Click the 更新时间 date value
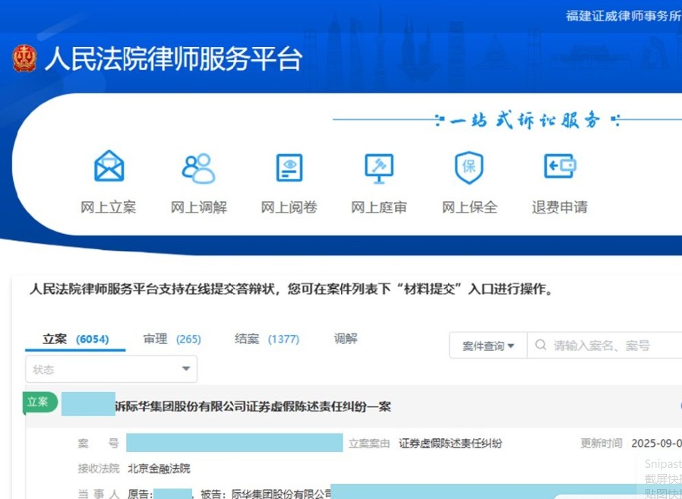Image resolution: width=682 pixels, height=499 pixels. click(x=656, y=444)
